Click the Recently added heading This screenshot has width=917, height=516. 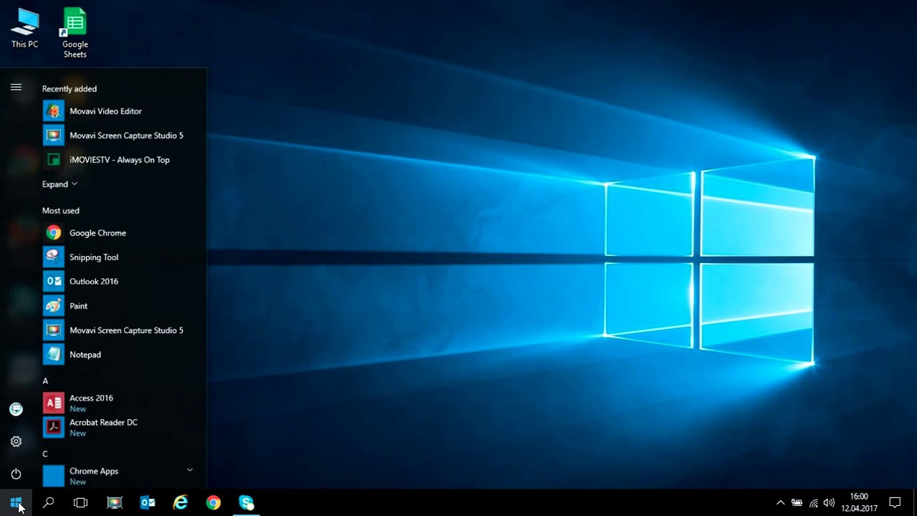69,89
